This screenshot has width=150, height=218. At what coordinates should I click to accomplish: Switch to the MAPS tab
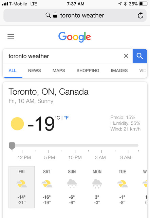59,71
